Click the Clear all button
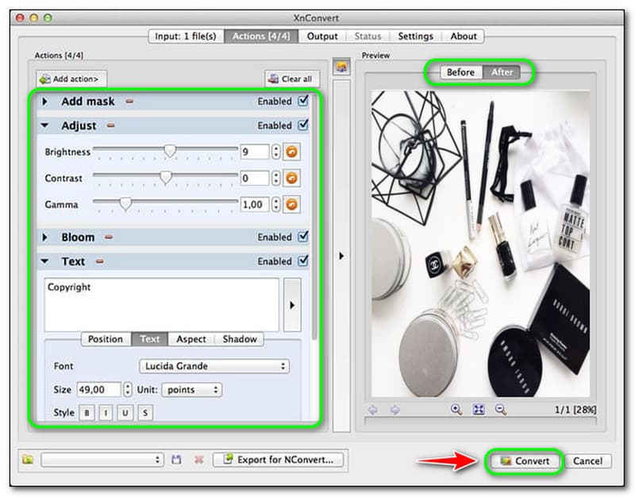Image resolution: width=635 pixels, height=497 pixels. (x=292, y=79)
